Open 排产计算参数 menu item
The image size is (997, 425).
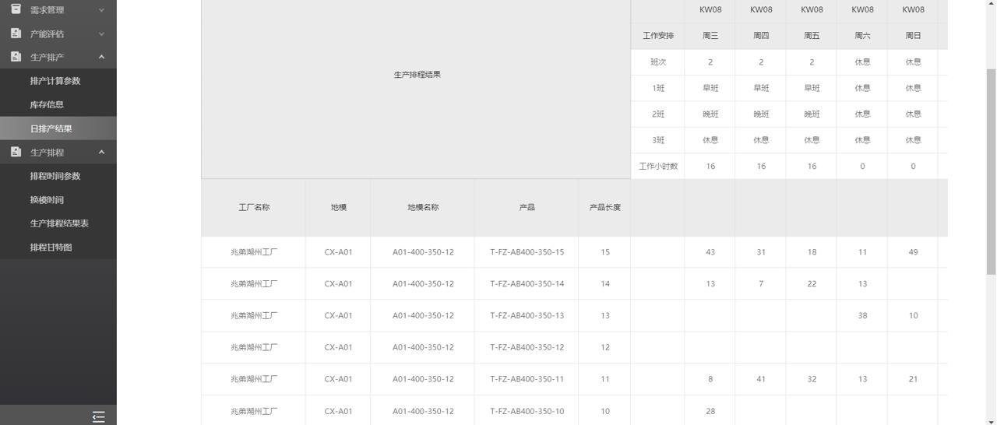coord(55,81)
